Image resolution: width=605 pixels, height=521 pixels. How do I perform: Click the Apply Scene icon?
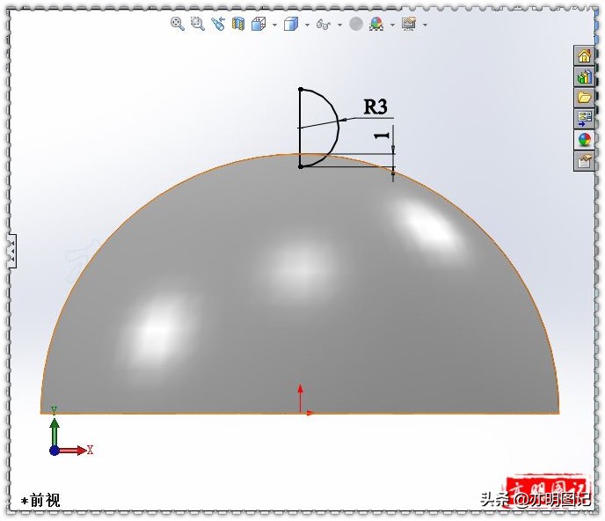coord(376,24)
